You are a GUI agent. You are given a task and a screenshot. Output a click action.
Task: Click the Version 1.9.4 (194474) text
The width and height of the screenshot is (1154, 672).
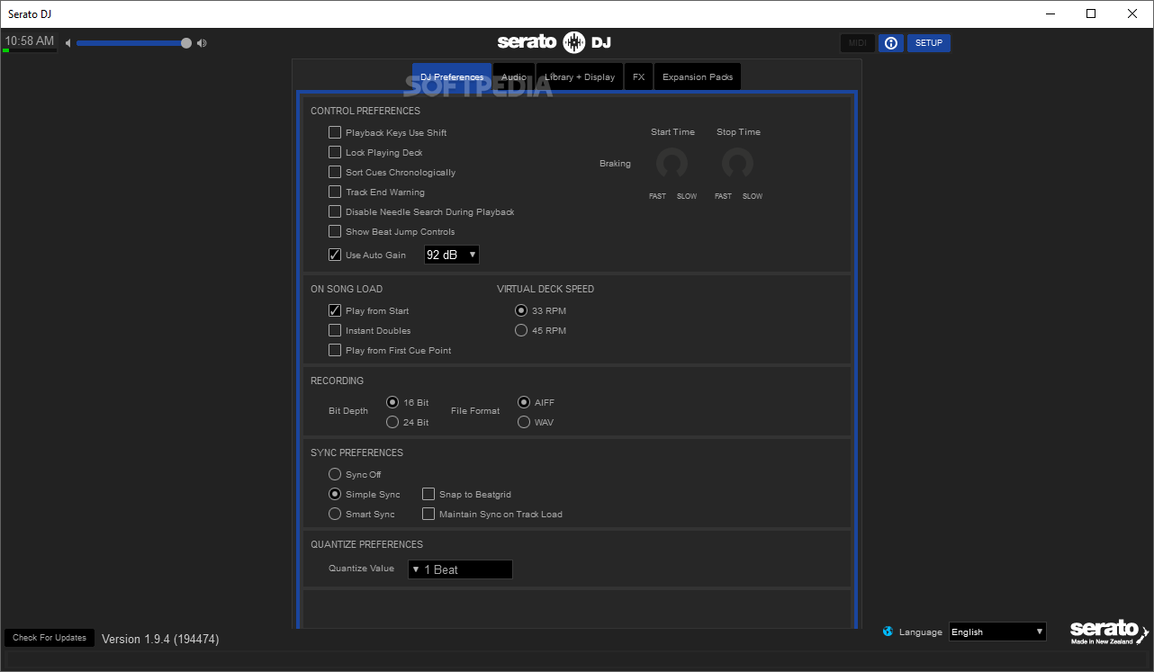(x=160, y=639)
